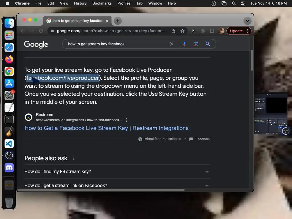Screen dimensions: 292x219
Task: Search by image with Google Lens icon
Action: point(196,44)
